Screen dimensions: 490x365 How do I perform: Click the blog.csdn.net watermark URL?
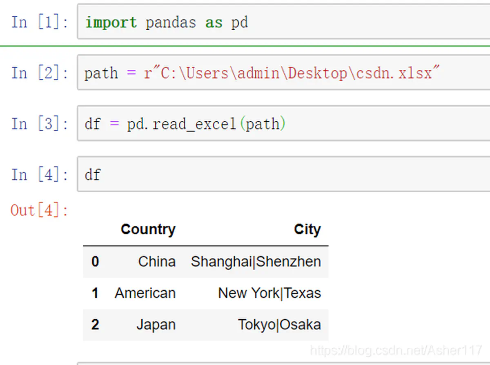pyautogui.click(x=396, y=350)
